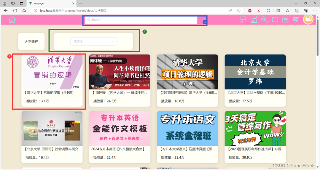Click play count 播放量：25.4万

coord(173,158)
